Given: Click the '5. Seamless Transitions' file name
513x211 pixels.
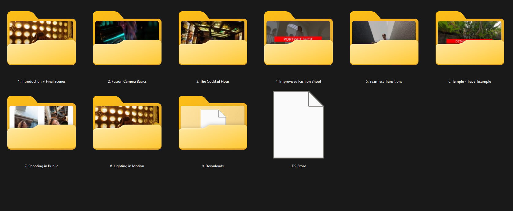Looking at the screenshot, I should tap(384, 82).
